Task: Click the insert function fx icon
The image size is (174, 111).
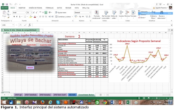Action: click(30, 25)
